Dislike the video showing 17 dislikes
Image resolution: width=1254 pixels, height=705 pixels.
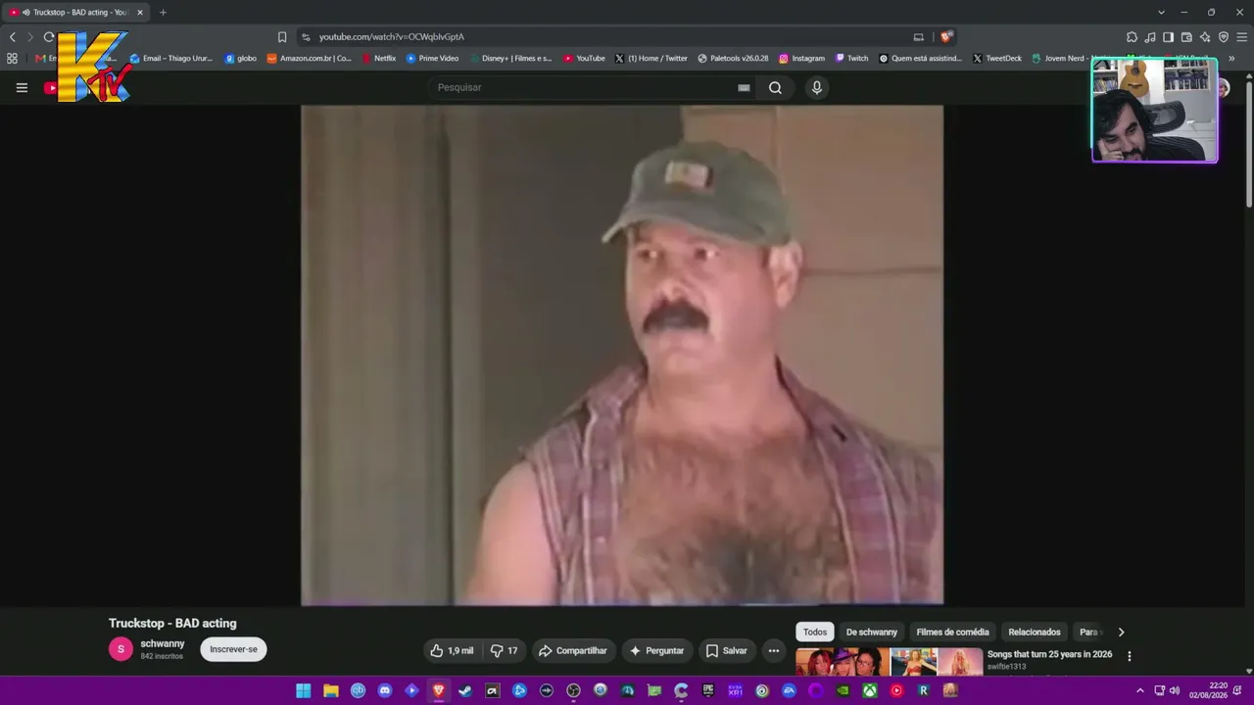(x=504, y=650)
